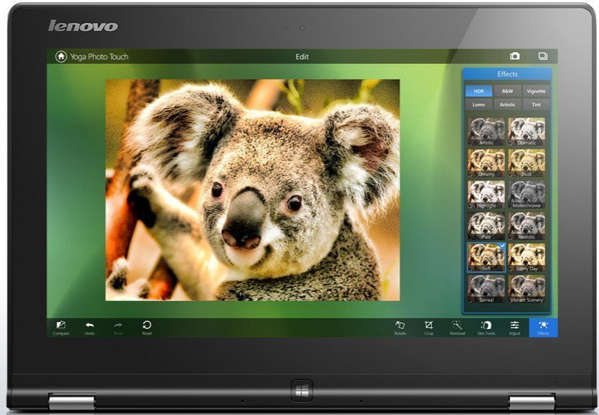Image resolution: width=599 pixels, height=415 pixels.
Task: Switch to the Vignette effects tab
Action: (536, 91)
